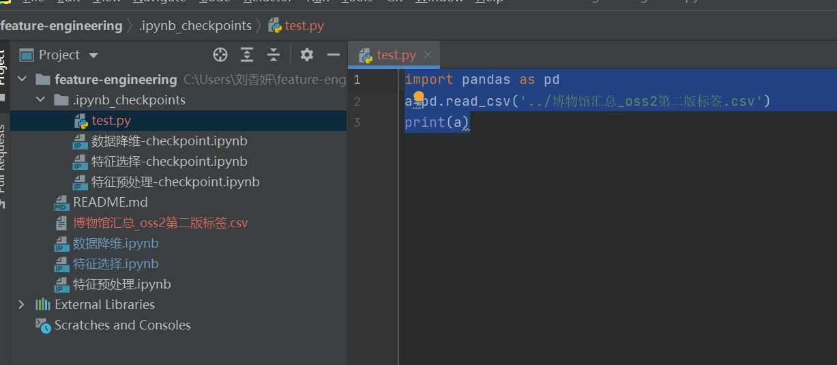Collapse the feature-engineering root folder arrow

[x=22, y=79]
